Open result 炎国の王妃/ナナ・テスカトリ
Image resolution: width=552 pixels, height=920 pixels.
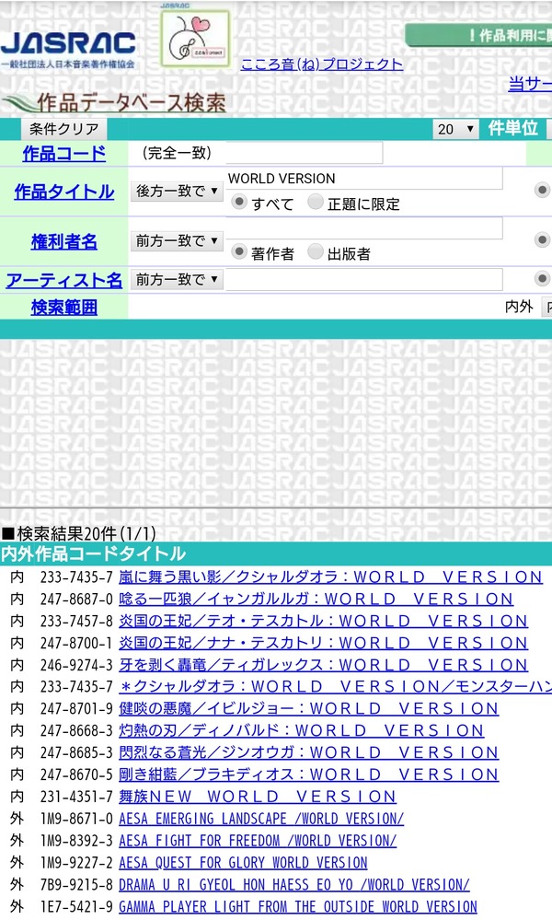(x=324, y=643)
